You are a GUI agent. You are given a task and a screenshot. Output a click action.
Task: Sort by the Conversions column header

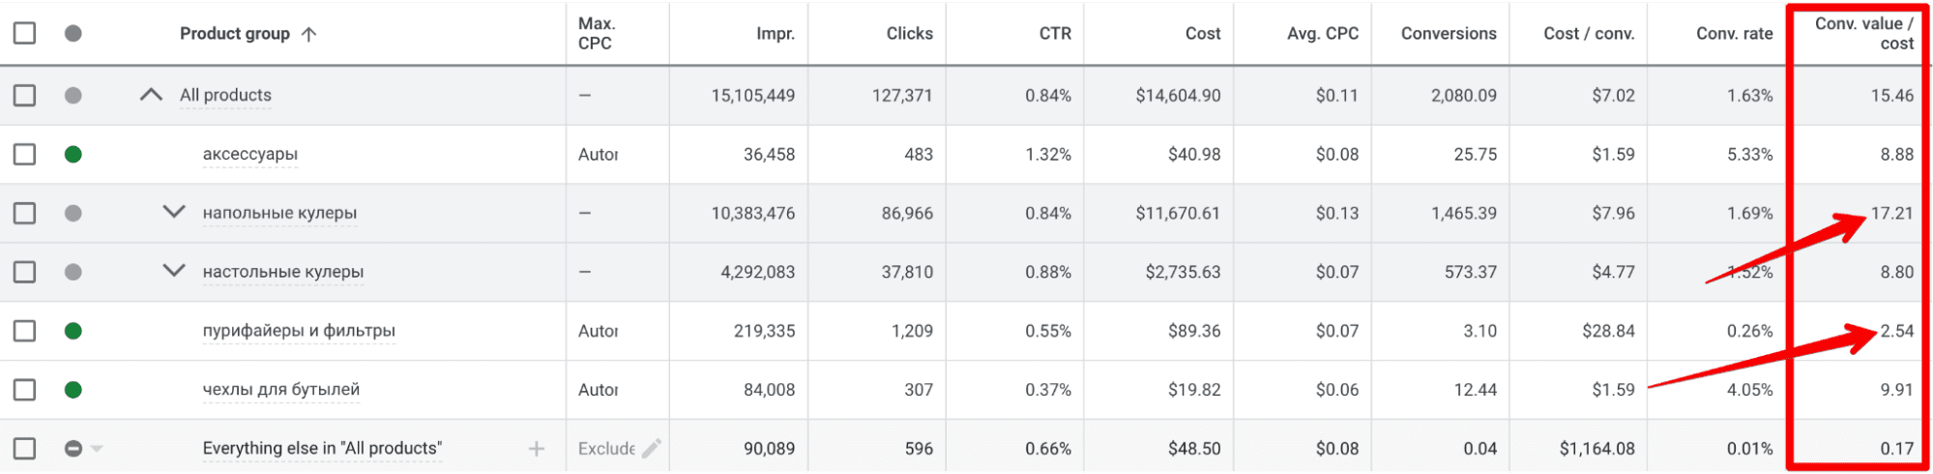pyautogui.click(x=1448, y=34)
